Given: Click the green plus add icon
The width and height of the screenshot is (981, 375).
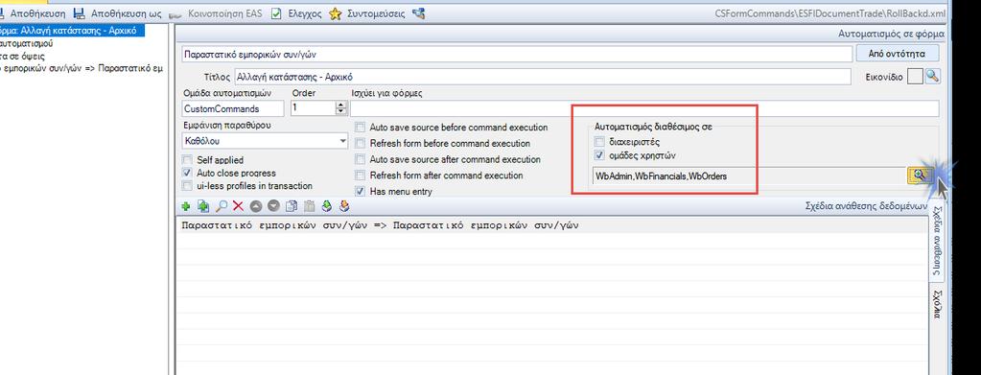Looking at the screenshot, I should 186,205.
